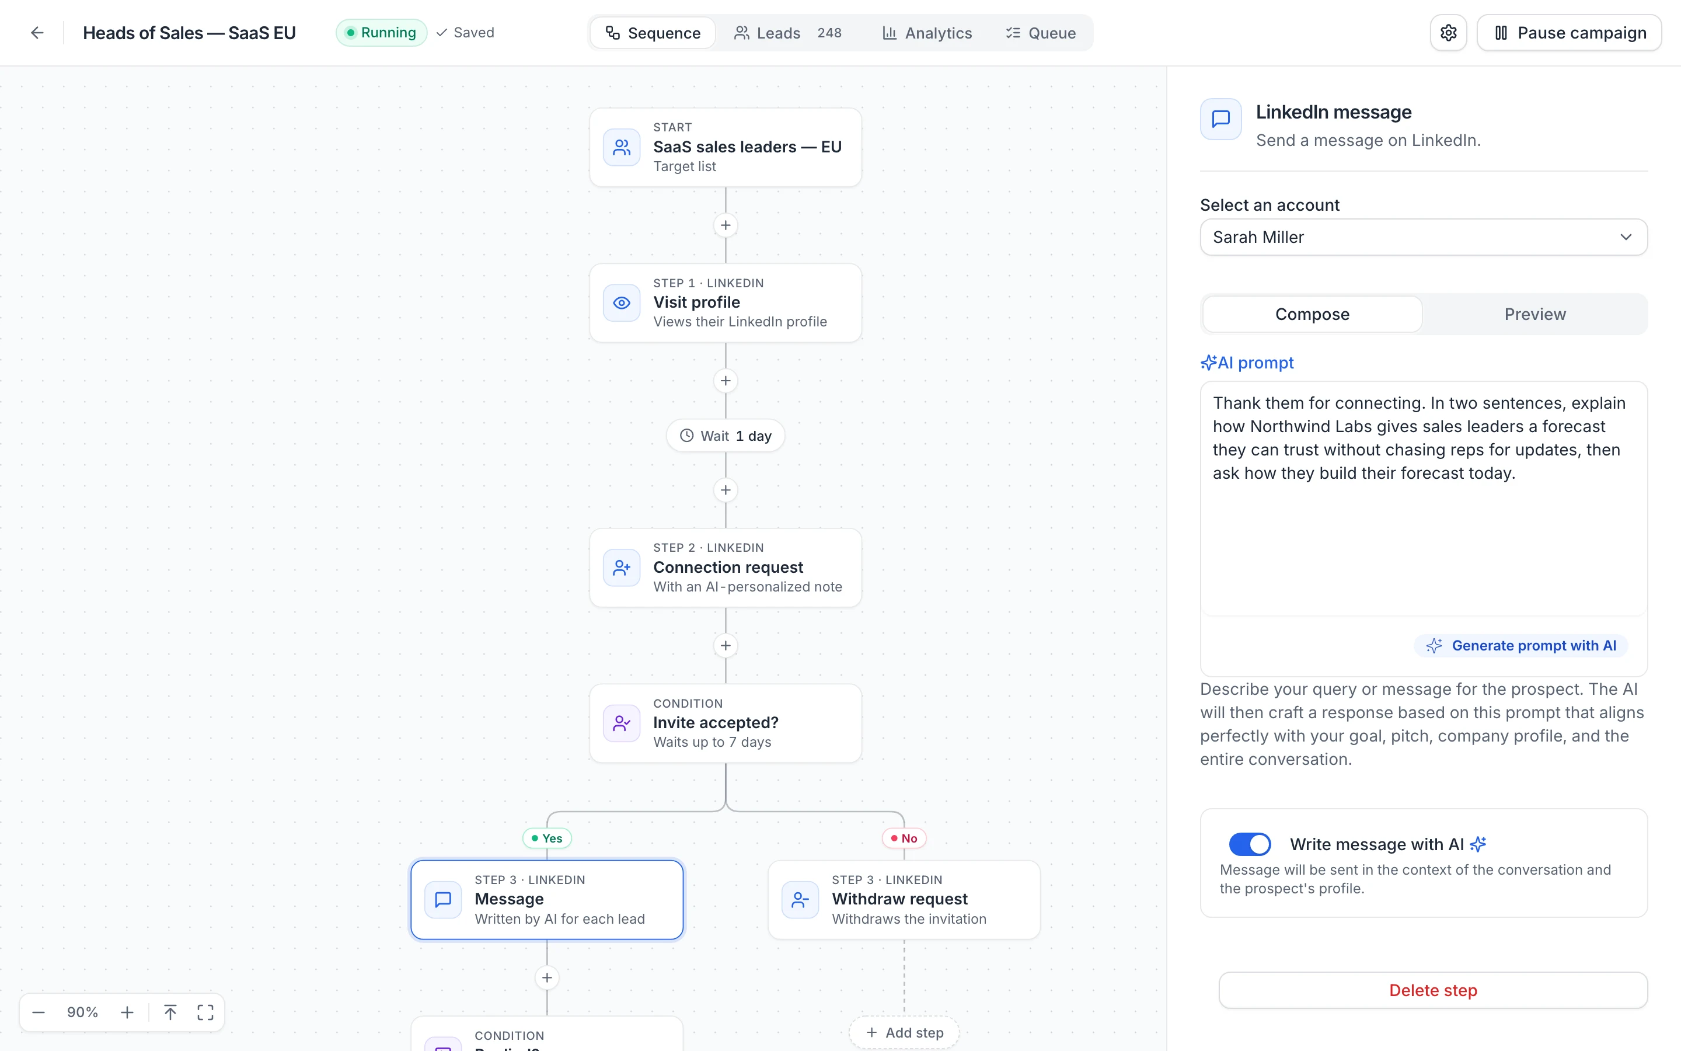Click the Message step chat icon

coord(443,900)
